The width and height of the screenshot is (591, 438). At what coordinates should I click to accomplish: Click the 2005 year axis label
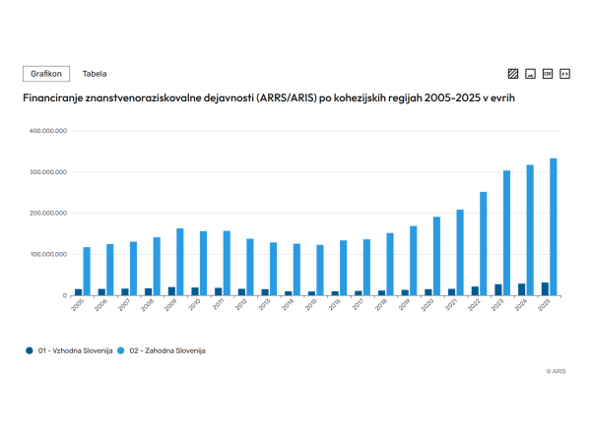tap(77, 305)
